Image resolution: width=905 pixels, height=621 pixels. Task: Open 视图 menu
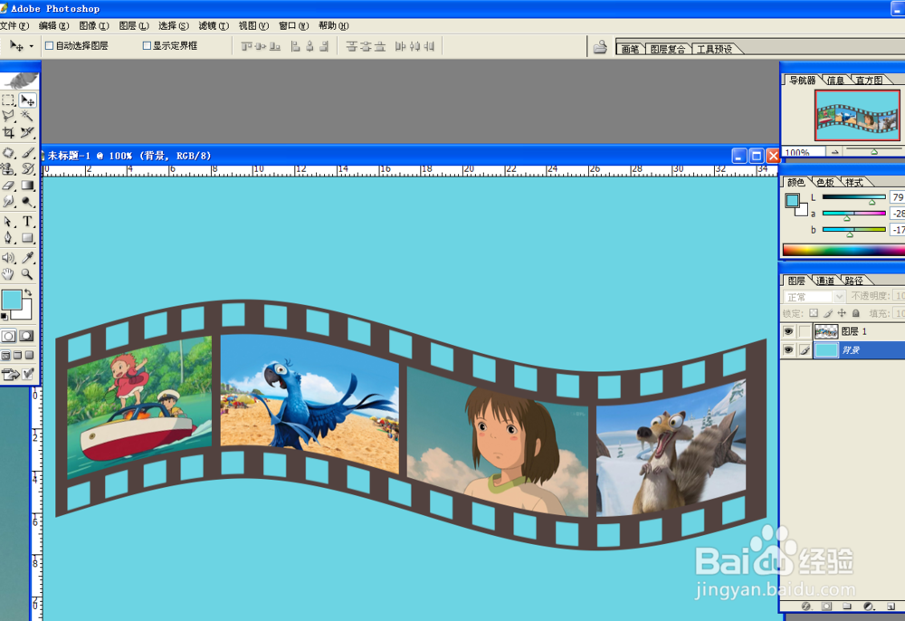254,26
